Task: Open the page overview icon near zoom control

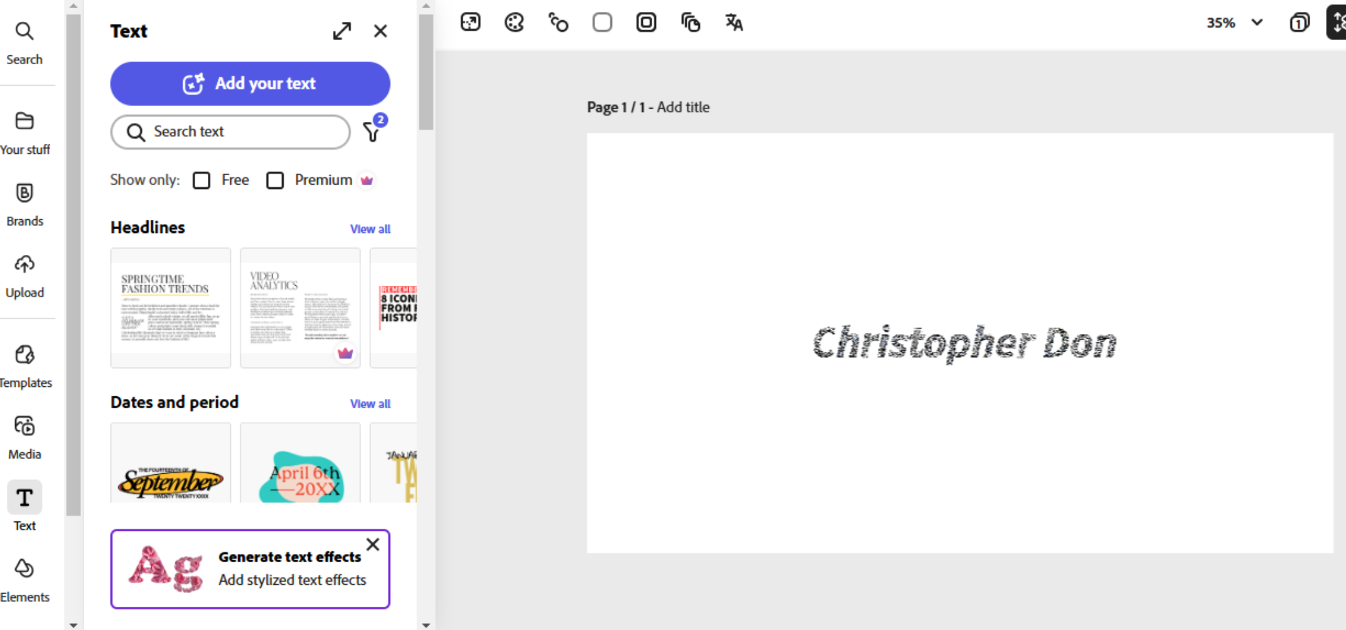Action: 1299,22
